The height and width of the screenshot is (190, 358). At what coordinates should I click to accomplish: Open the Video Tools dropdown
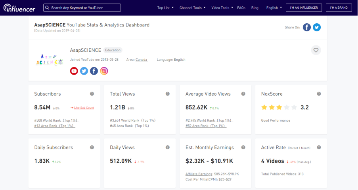pos(222,8)
